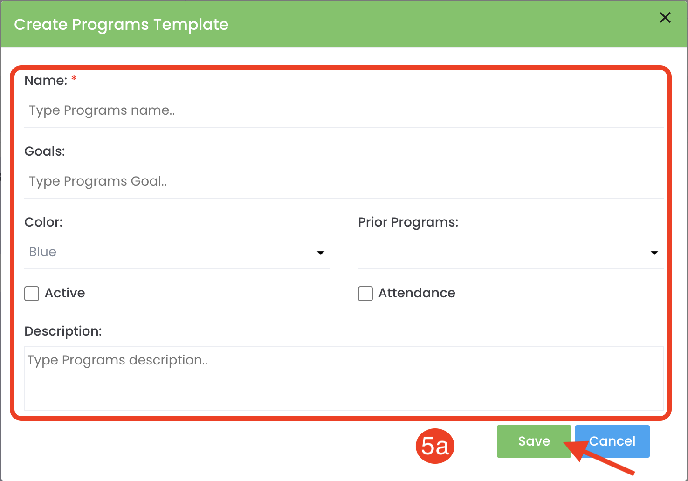
Task: Cancel the template creation
Action: (612, 441)
